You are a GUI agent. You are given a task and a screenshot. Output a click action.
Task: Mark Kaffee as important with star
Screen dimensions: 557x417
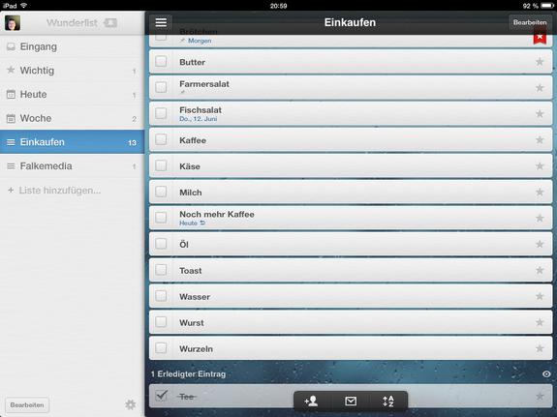pyautogui.click(x=540, y=140)
